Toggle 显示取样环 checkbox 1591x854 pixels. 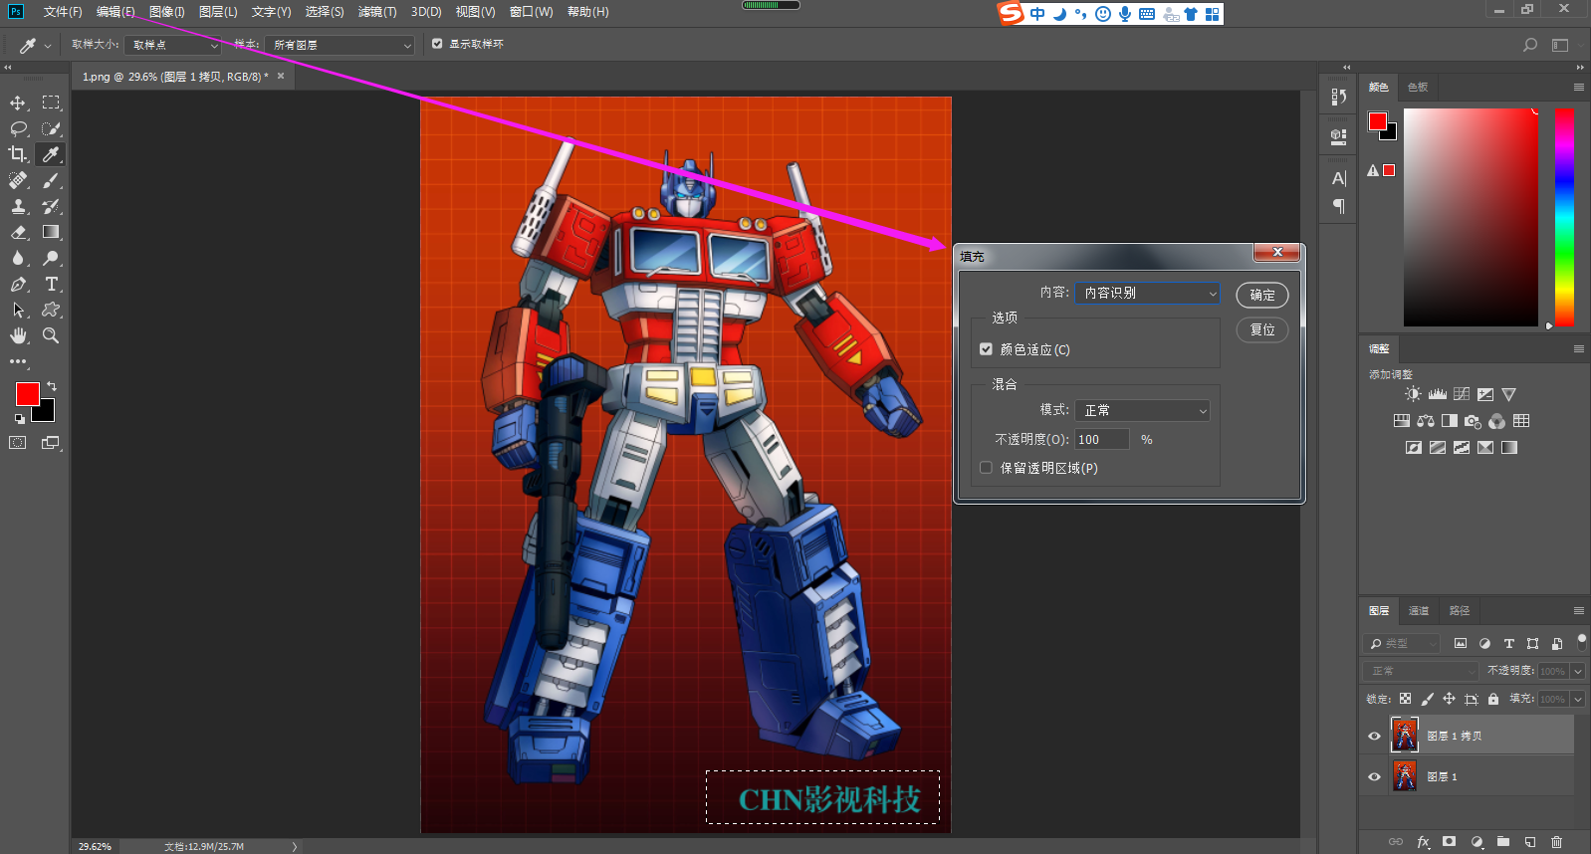pyautogui.click(x=437, y=44)
